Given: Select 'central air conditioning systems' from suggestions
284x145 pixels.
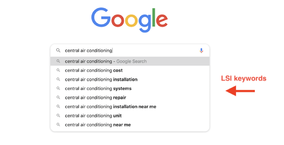Looking at the screenshot, I should [x=98, y=88].
